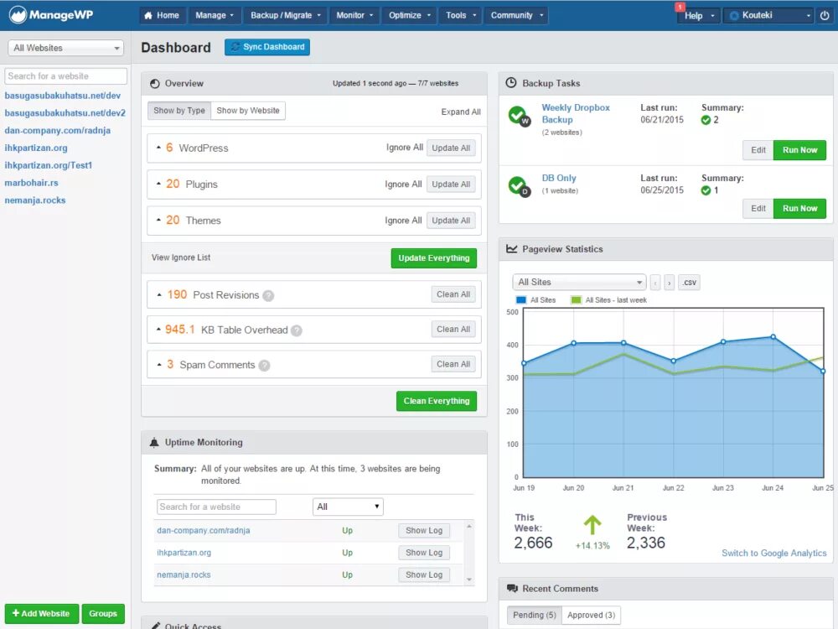Click the Expand All link
Image resolution: width=838 pixels, height=629 pixels.
tap(461, 112)
